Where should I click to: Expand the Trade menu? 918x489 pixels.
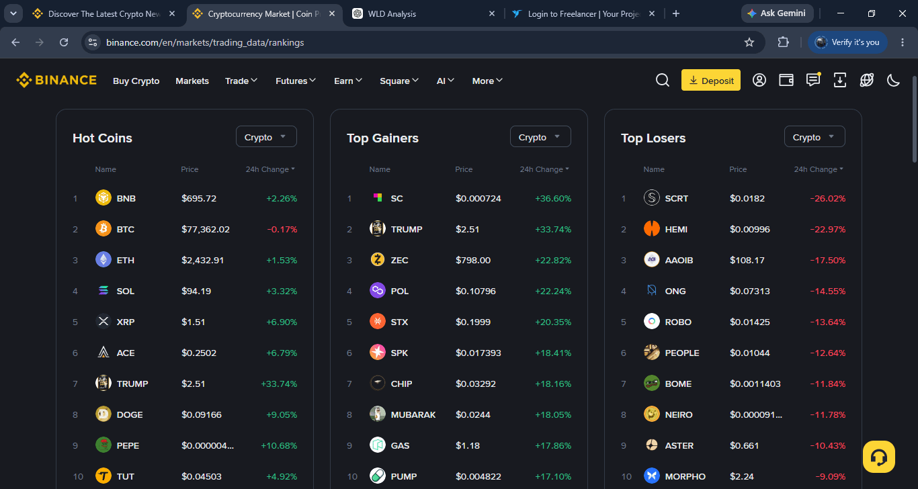click(x=241, y=81)
